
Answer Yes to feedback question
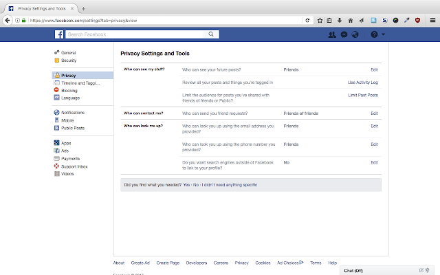click(x=186, y=185)
